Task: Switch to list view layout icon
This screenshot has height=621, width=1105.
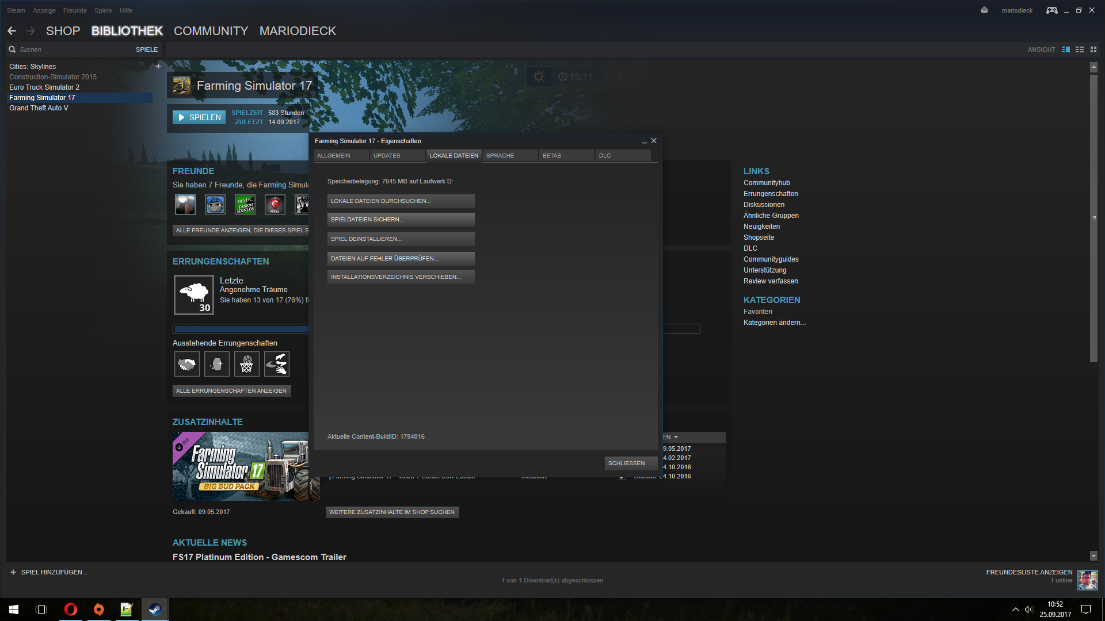Action: [1080, 49]
